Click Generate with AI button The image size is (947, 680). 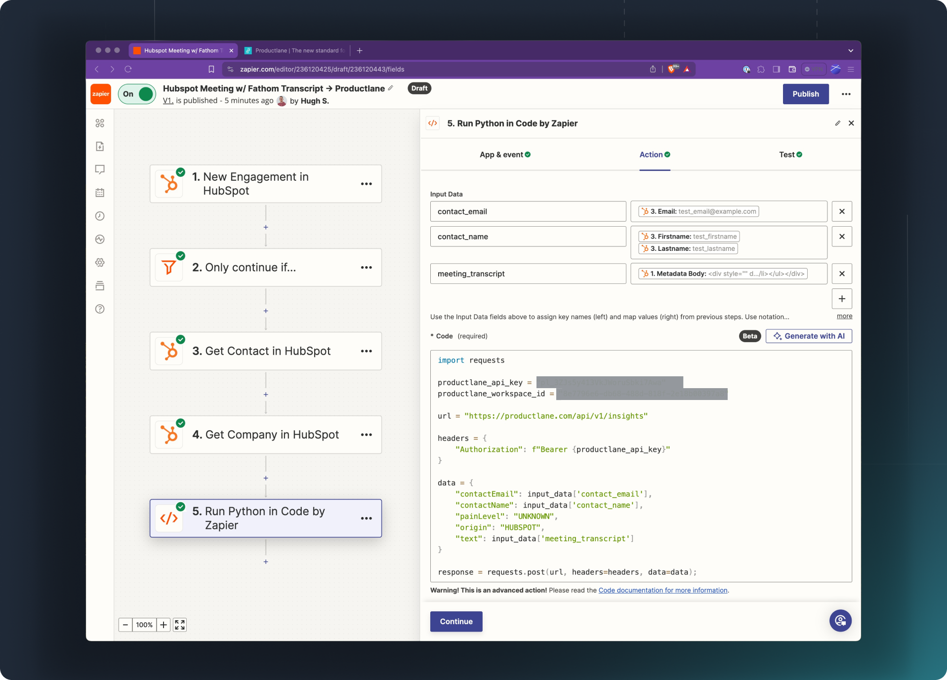pyautogui.click(x=809, y=336)
